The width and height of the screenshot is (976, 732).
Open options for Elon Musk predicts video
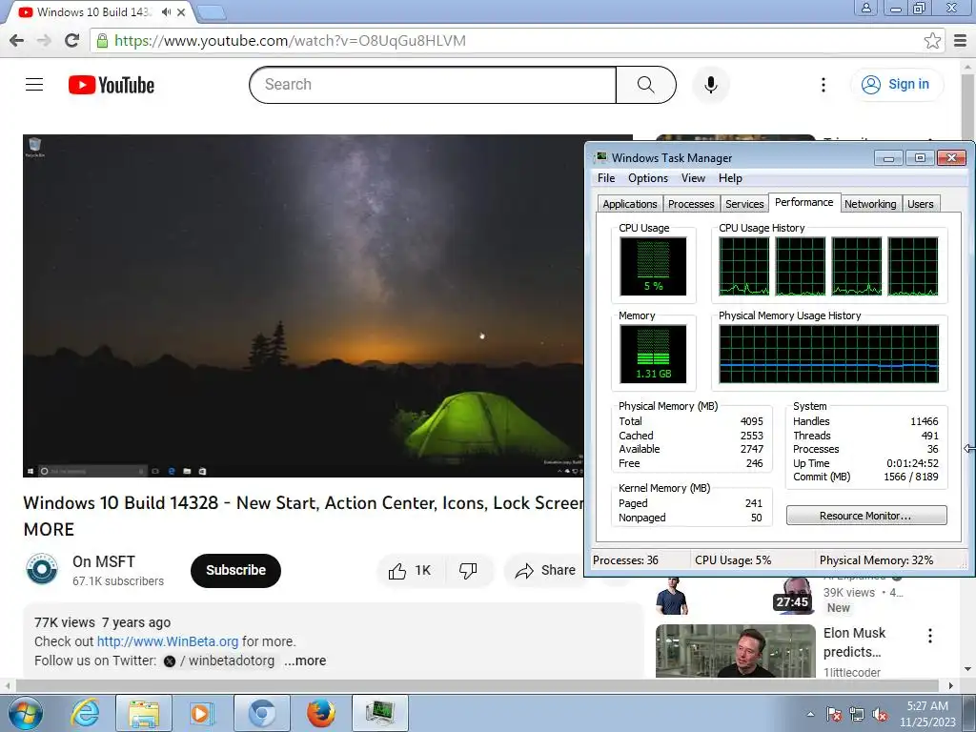click(930, 636)
